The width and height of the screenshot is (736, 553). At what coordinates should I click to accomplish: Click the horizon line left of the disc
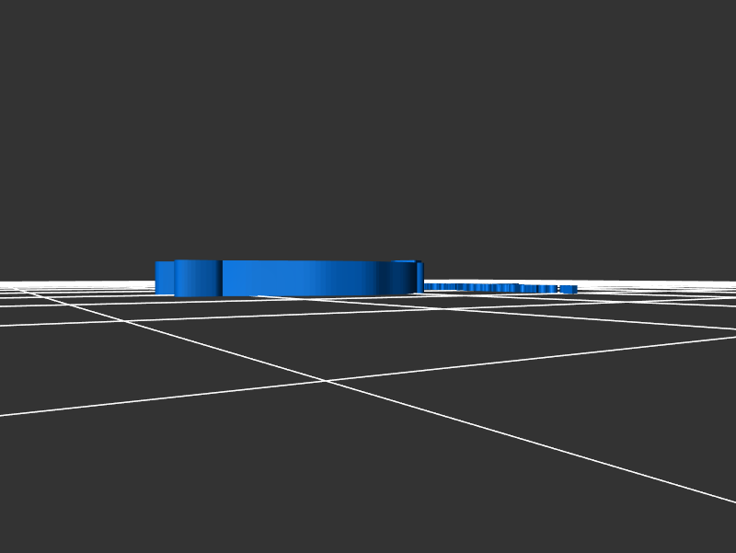coord(74,281)
